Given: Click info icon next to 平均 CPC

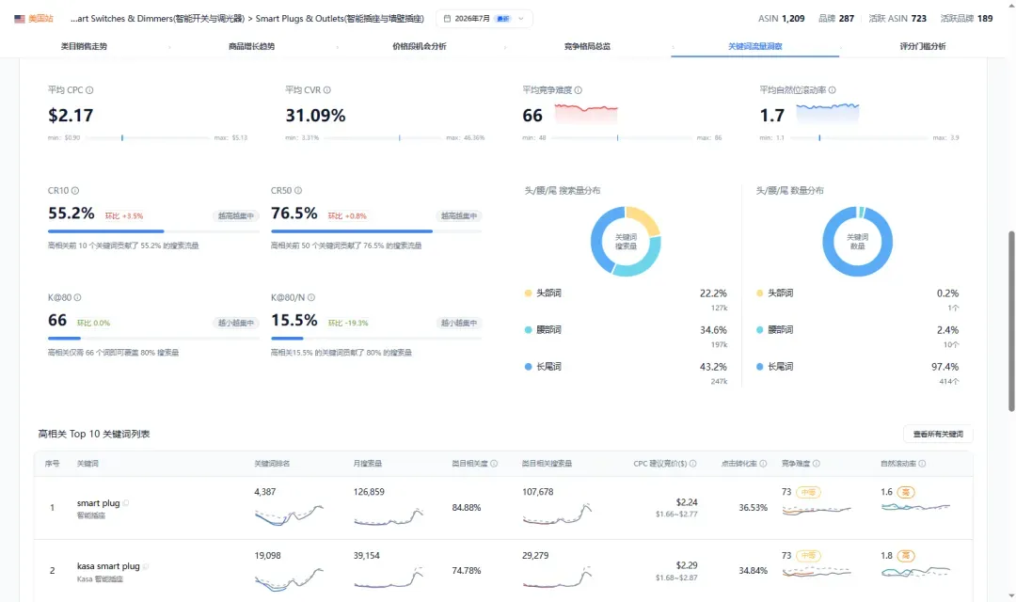Looking at the screenshot, I should (x=89, y=90).
